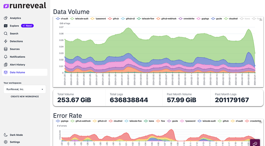Image resolution: width=265 pixels, height=146 pixels.
Task: Toggle the gcplogs series in Error Rate legend
Action: pos(62,121)
